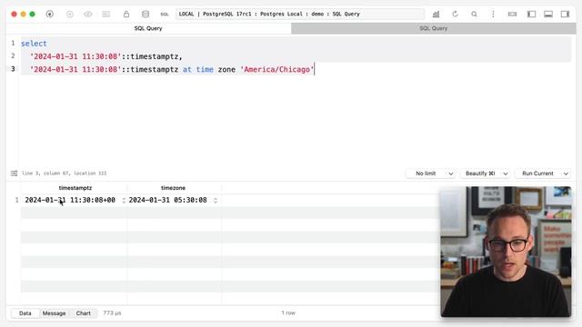
Task: Click the 'select' keyword on line 1
Action: click(34, 44)
